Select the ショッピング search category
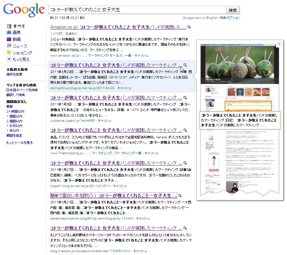Viewport: 287px width, 255px height. (x=22, y=53)
